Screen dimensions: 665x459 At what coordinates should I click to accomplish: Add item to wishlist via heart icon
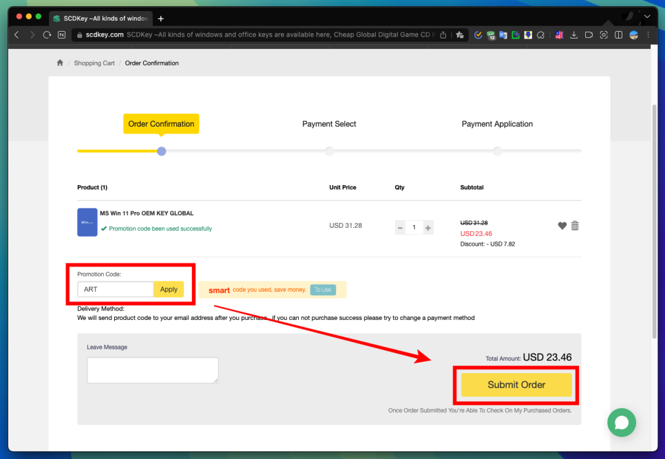tap(562, 226)
